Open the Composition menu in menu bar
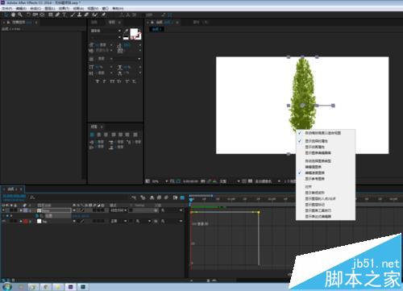This screenshot has width=403, height=291. pyautogui.click(x=35, y=9)
